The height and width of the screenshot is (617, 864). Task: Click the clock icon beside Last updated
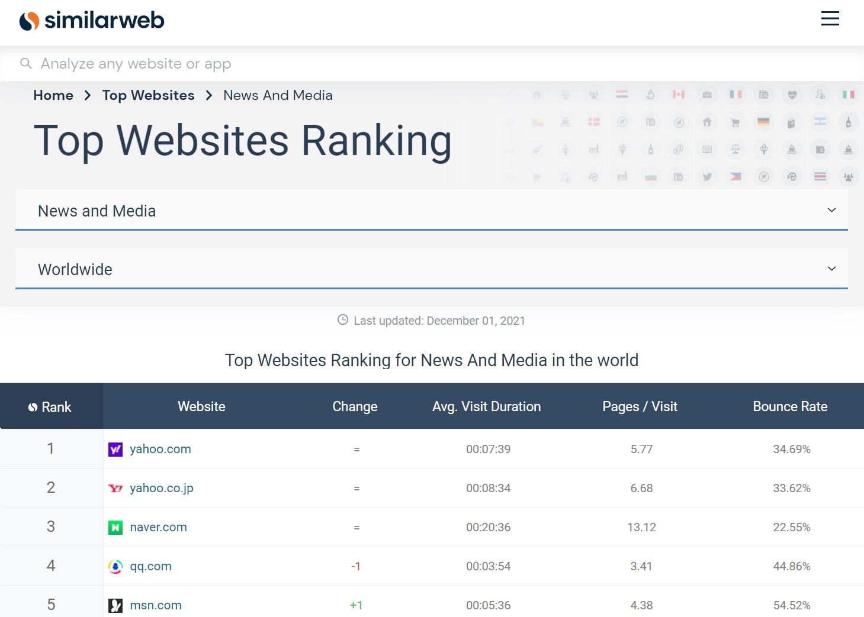pyautogui.click(x=343, y=320)
